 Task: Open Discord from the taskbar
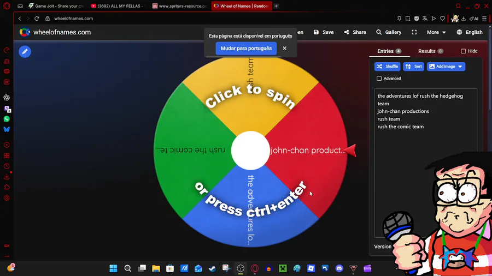tap(339, 268)
